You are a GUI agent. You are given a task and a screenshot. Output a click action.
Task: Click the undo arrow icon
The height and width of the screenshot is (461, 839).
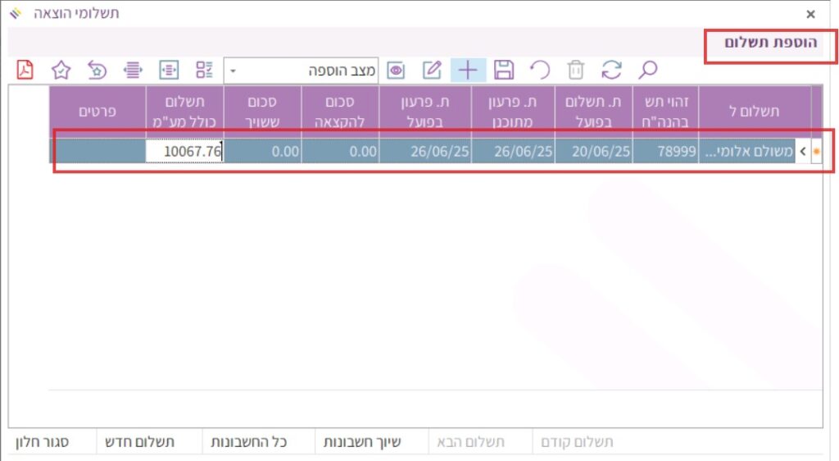pos(540,71)
